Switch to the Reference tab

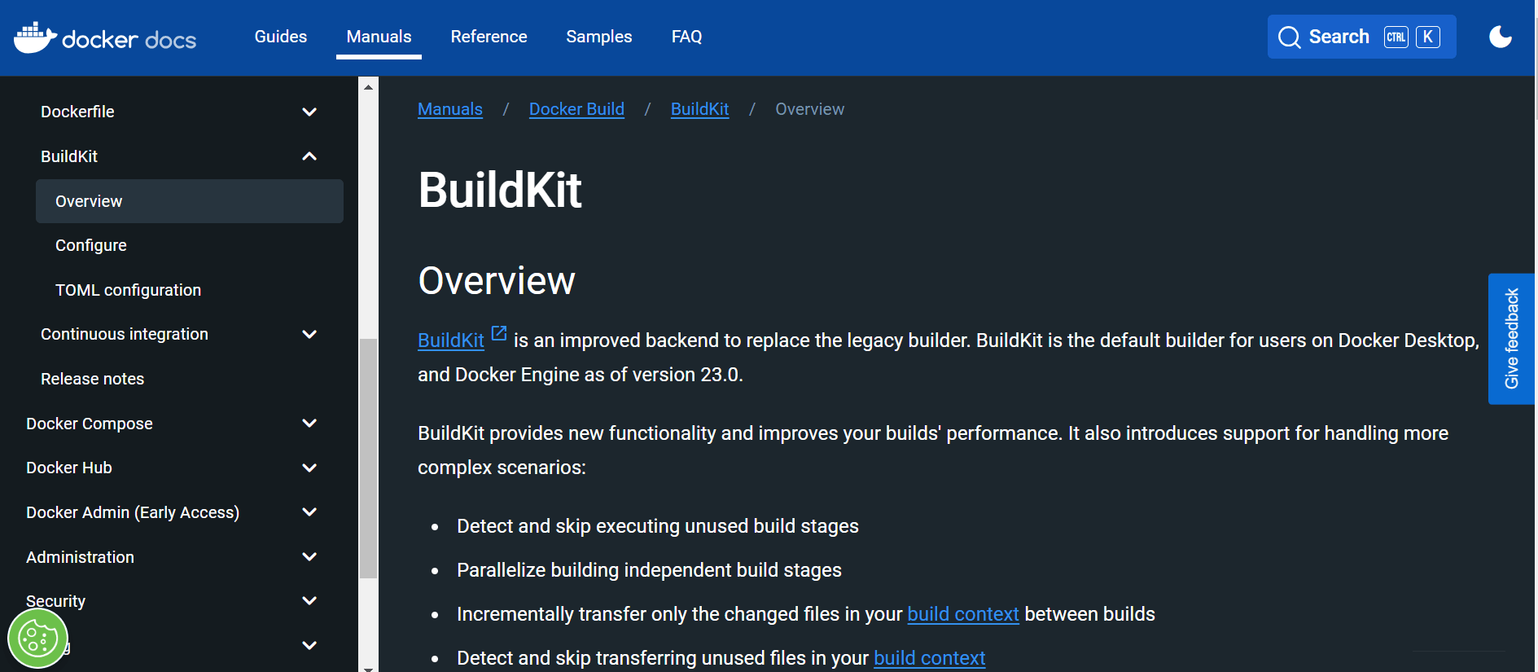[x=489, y=37]
